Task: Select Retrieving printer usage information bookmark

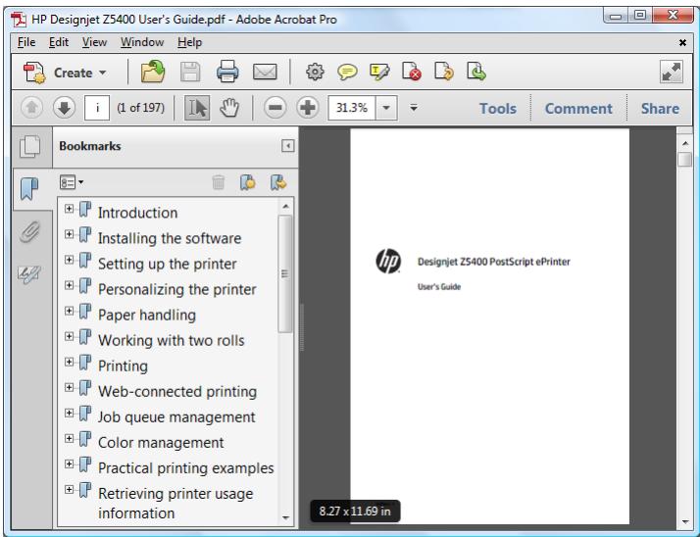Action: point(175,503)
